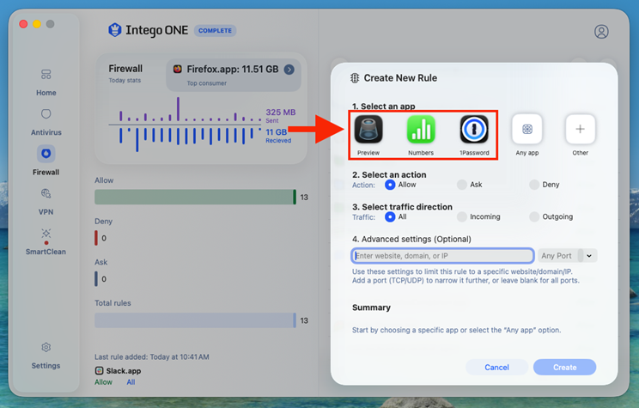
Task: Focus the website, domain, or IP field
Action: pos(442,256)
